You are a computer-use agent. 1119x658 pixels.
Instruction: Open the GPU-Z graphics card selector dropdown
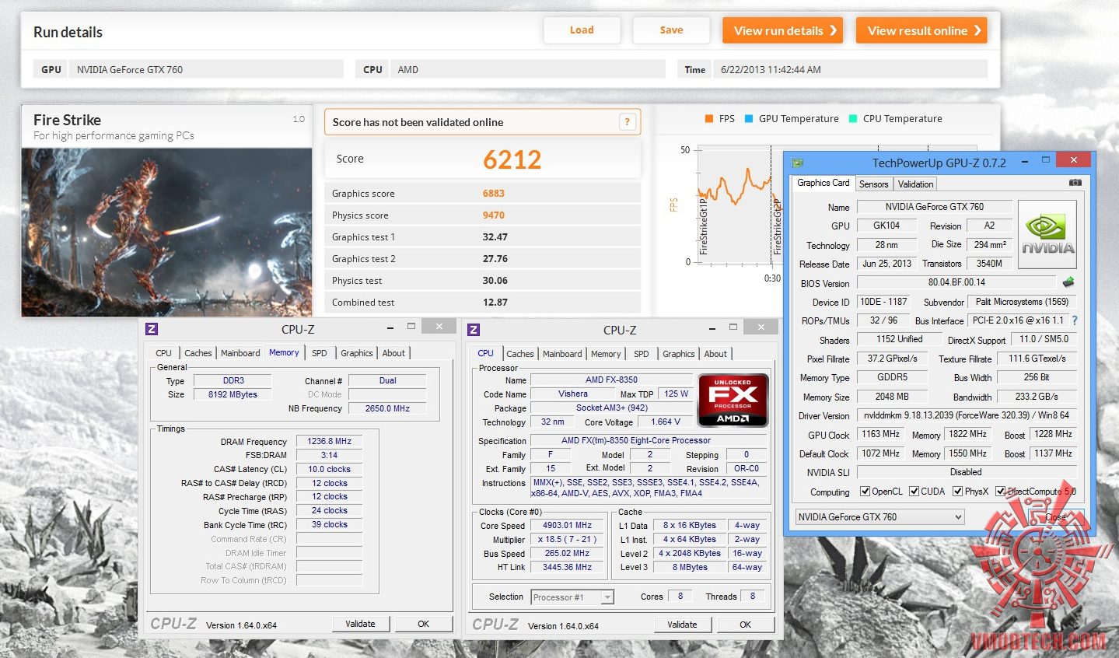[879, 517]
